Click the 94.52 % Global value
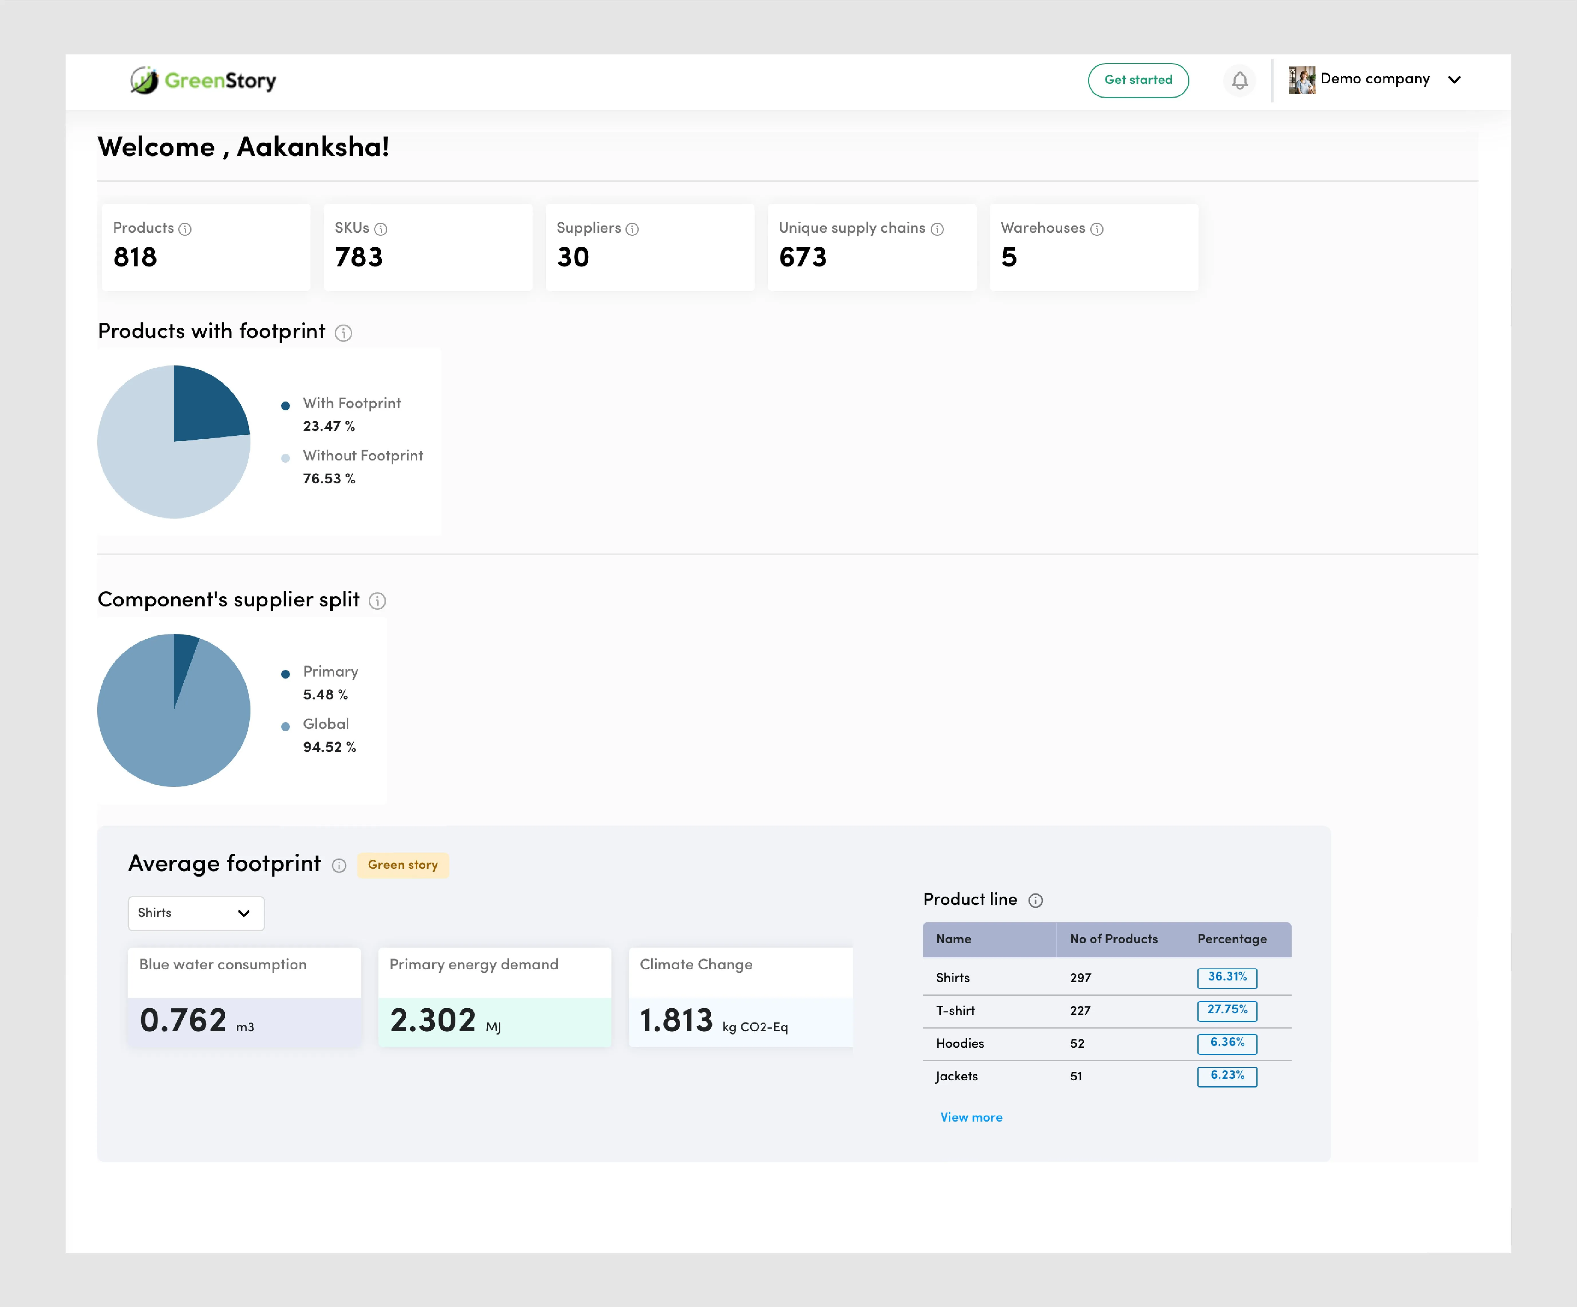Screen dimensions: 1577x1307 click(x=330, y=748)
